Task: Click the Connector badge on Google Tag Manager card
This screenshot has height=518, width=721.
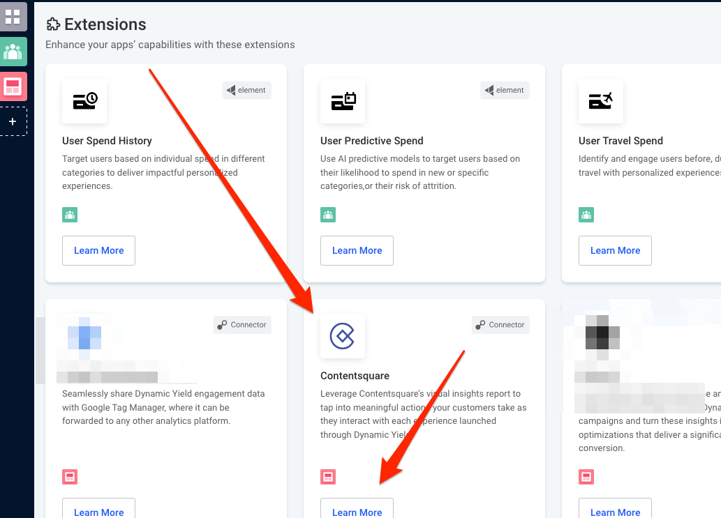Action: click(242, 325)
